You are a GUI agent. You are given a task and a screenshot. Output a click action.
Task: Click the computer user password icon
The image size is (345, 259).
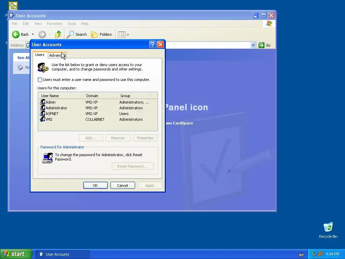point(48,158)
